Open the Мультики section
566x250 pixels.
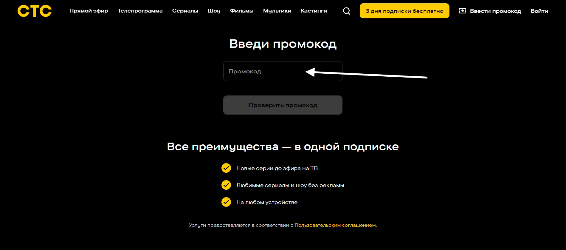[x=277, y=11]
